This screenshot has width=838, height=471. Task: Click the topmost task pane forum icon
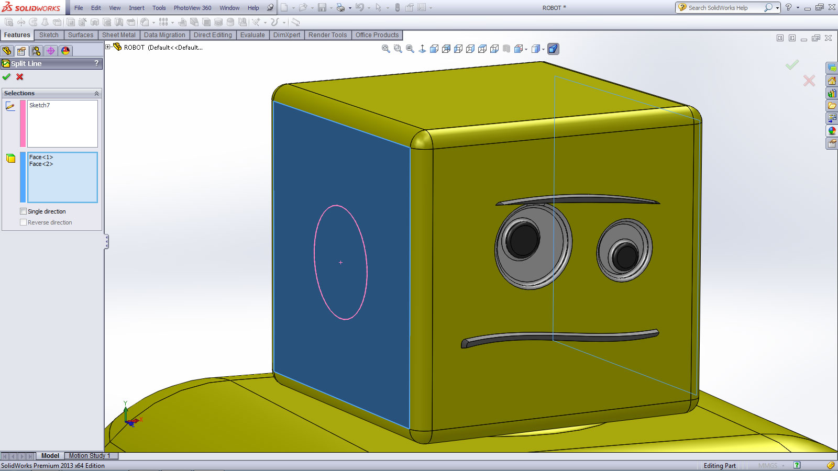[832, 68]
